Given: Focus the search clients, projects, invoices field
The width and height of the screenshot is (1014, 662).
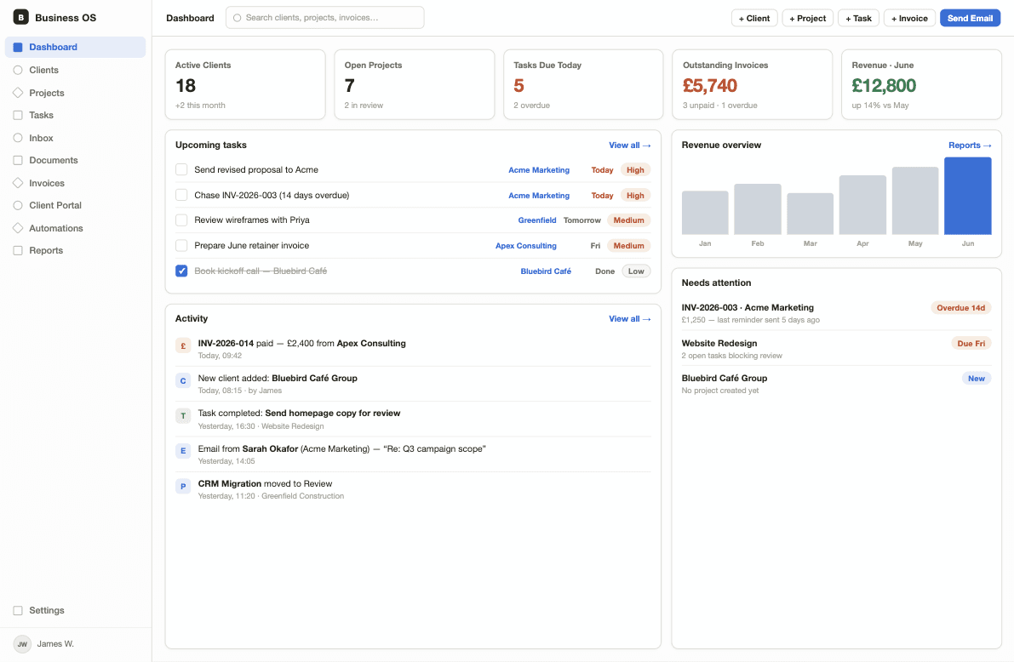Looking at the screenshot, I should (324, 18).
